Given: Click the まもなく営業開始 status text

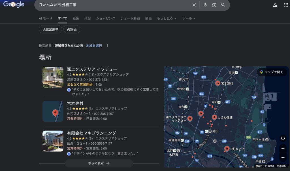Looking at the screenshot, I should point(80,85).
